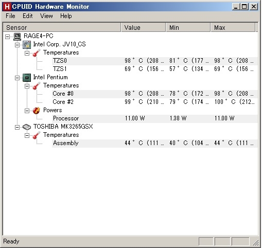Viewport: 262px width, 248px height.
Task: Collapse Temperatures under Intel Pentium
Action: coord(27,86)
